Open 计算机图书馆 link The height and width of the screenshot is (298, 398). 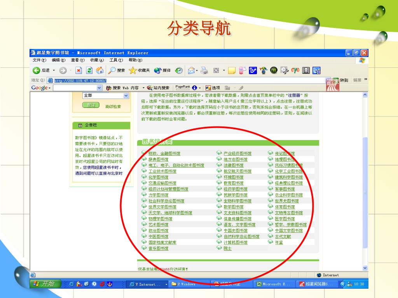point(235,243)
